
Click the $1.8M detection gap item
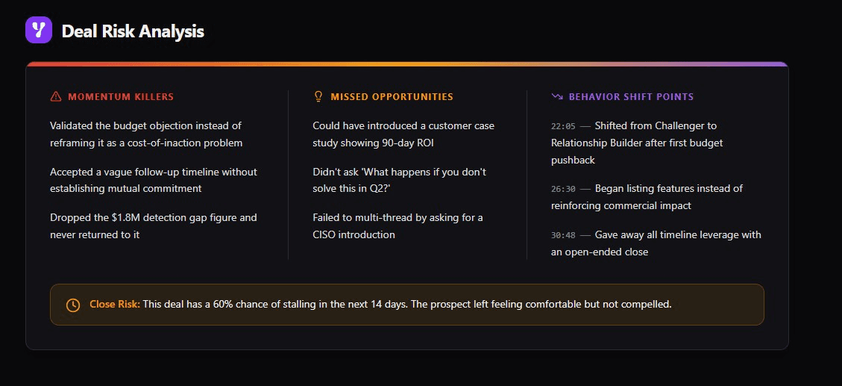154,225
